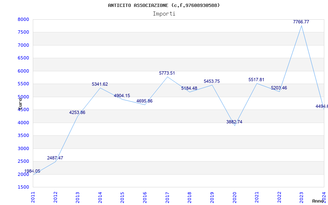Click the Importi subtitle

(x=164, y=14)
